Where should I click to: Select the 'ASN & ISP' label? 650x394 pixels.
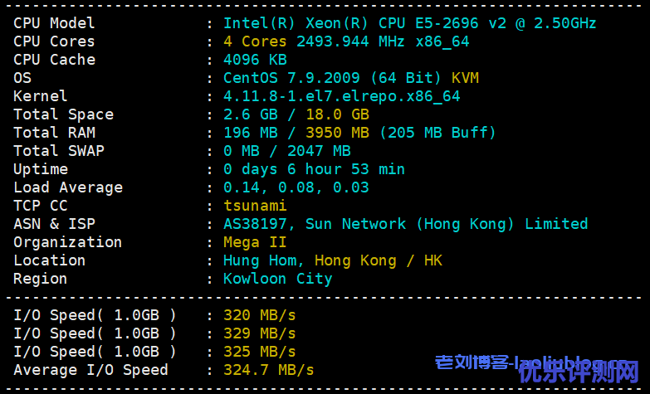[54, 224]
